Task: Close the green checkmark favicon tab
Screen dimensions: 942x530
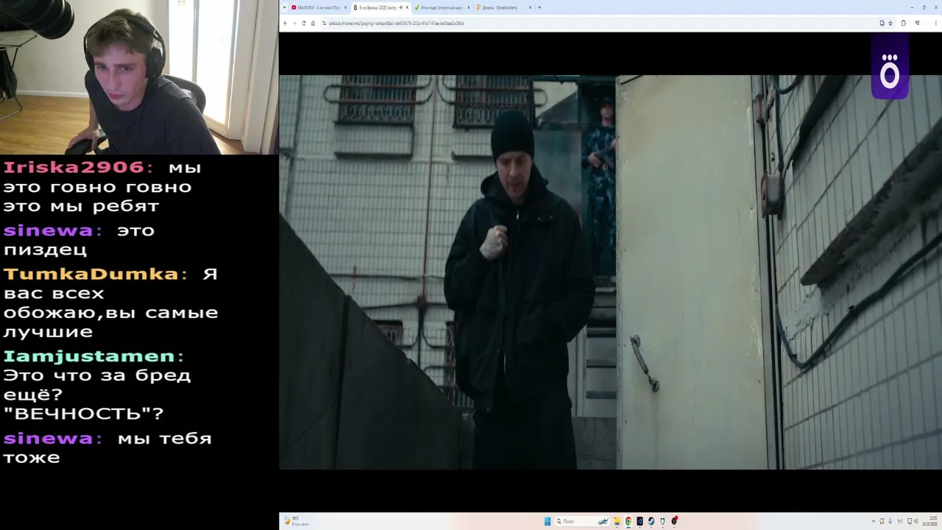Action: pyautogui.click(x=468, y=7)
